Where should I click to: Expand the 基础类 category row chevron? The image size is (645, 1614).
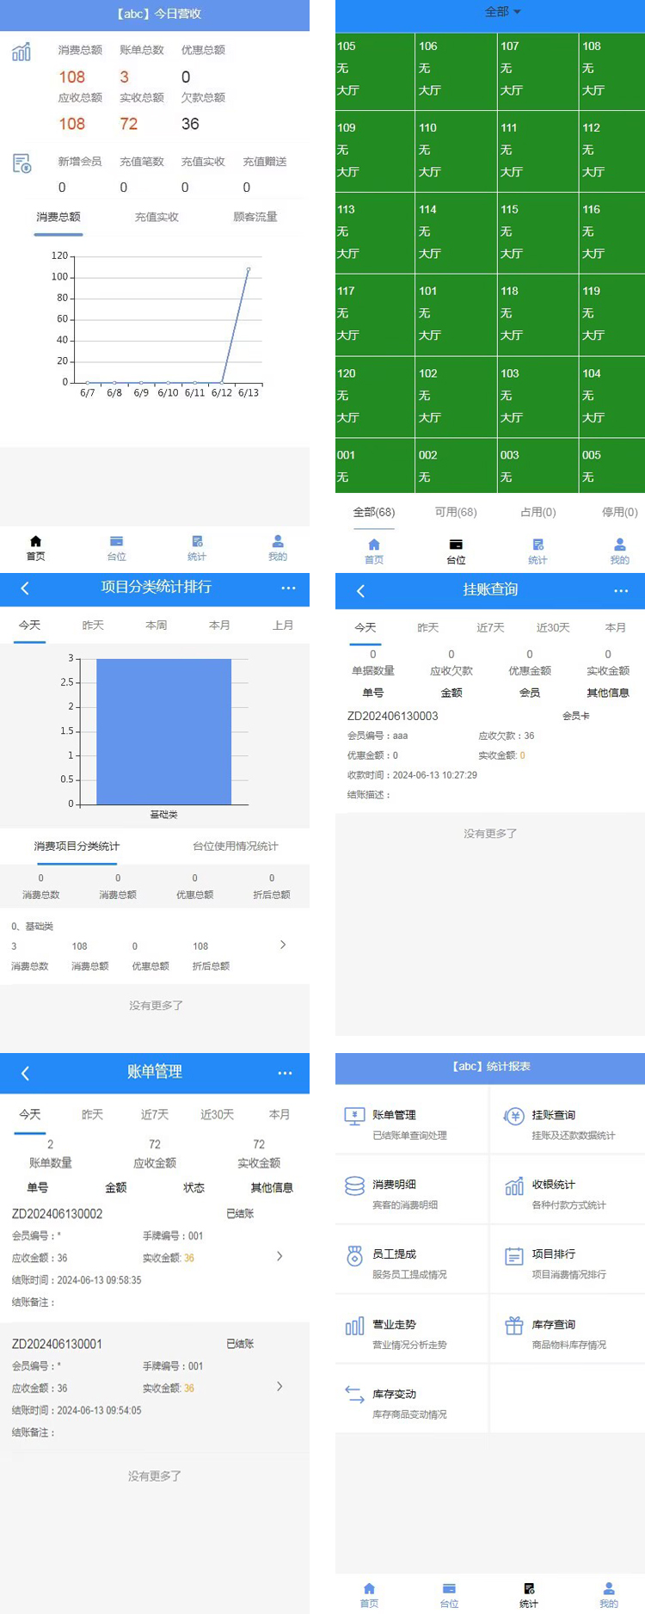tap(283, 945)
